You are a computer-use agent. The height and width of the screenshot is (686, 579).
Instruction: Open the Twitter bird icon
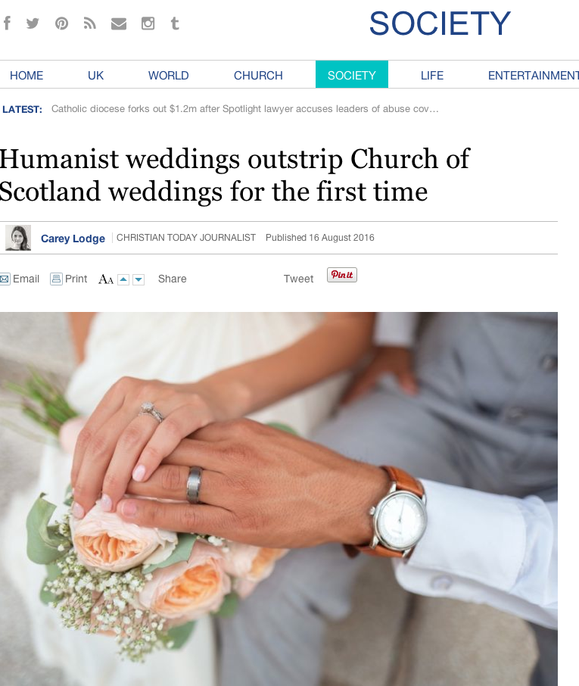33,23
